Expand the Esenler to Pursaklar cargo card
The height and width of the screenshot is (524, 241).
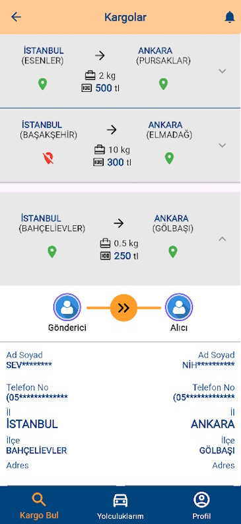point(223,71)
